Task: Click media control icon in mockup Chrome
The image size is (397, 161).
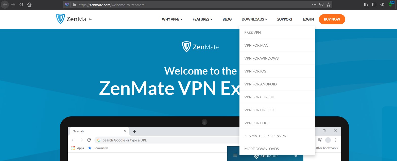Action: pos(320,140)
